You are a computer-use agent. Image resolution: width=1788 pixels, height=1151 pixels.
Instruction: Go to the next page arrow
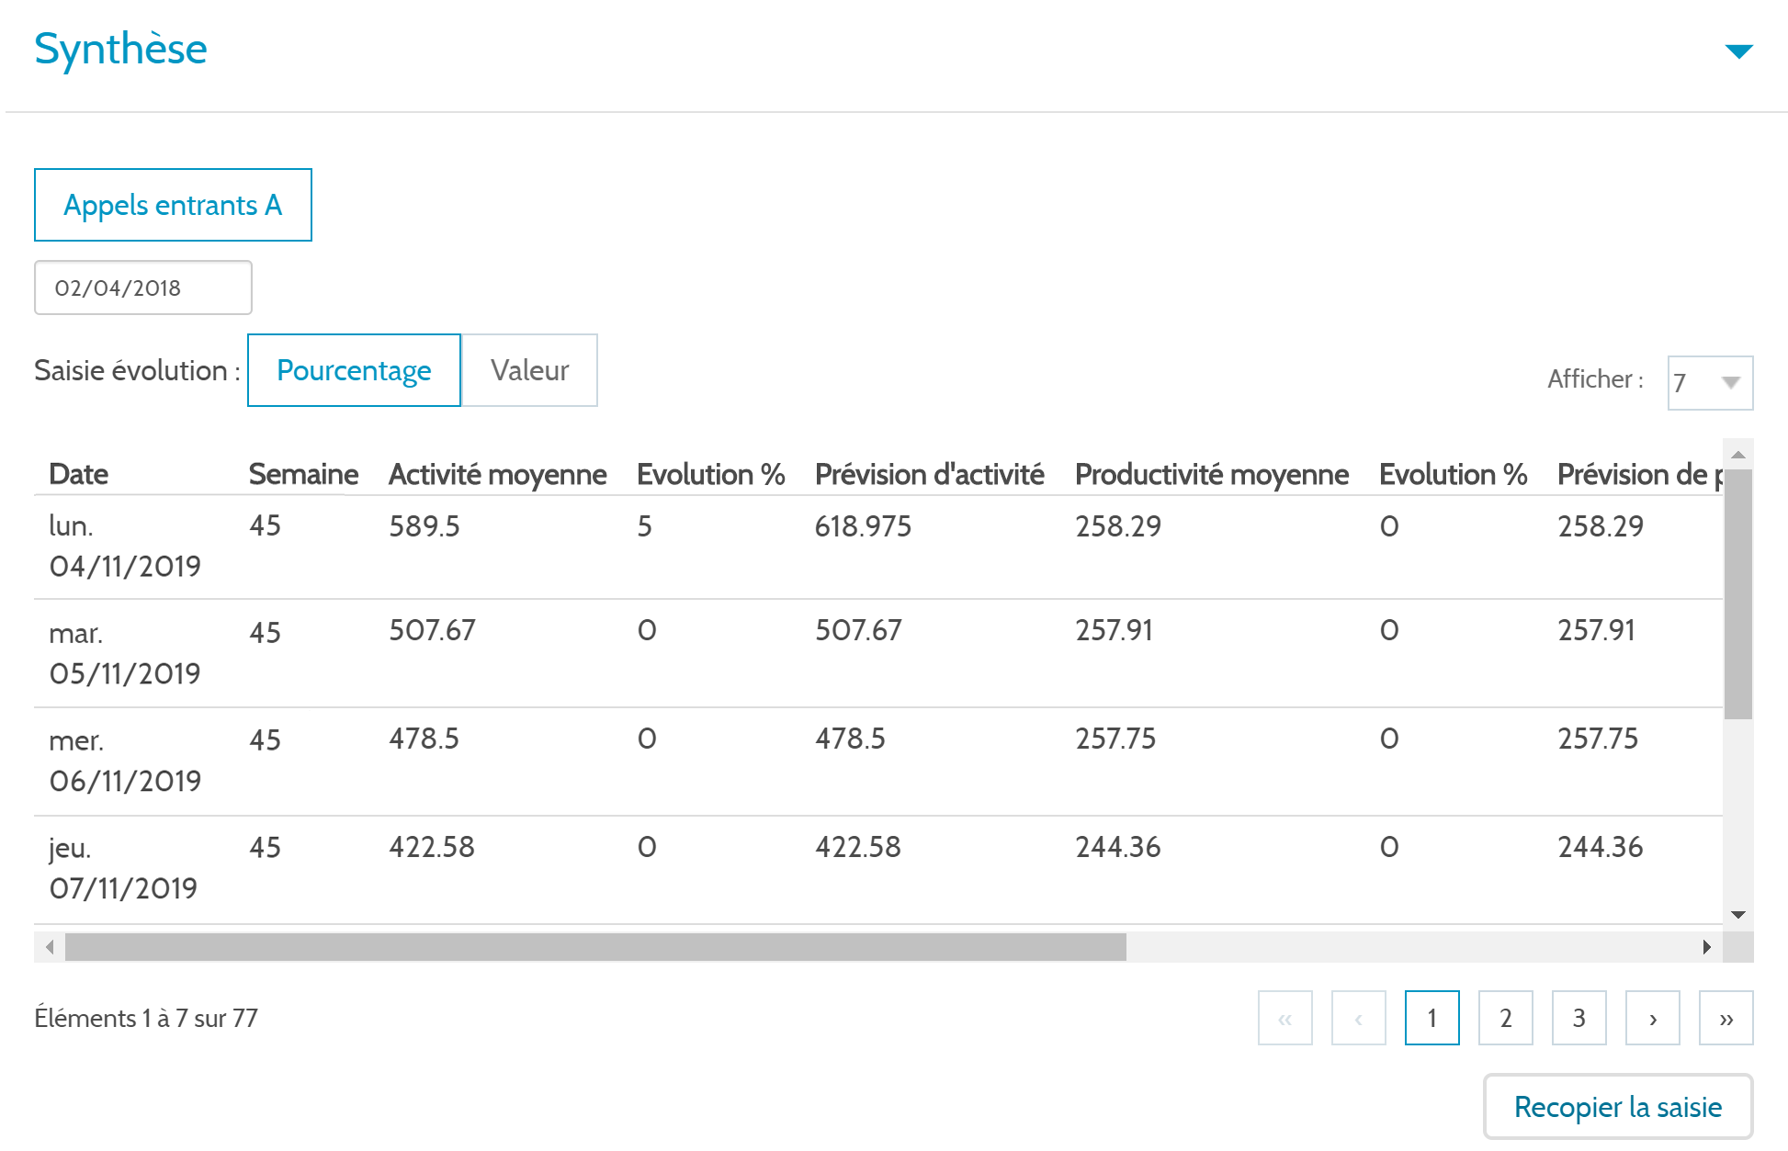1652,1018
